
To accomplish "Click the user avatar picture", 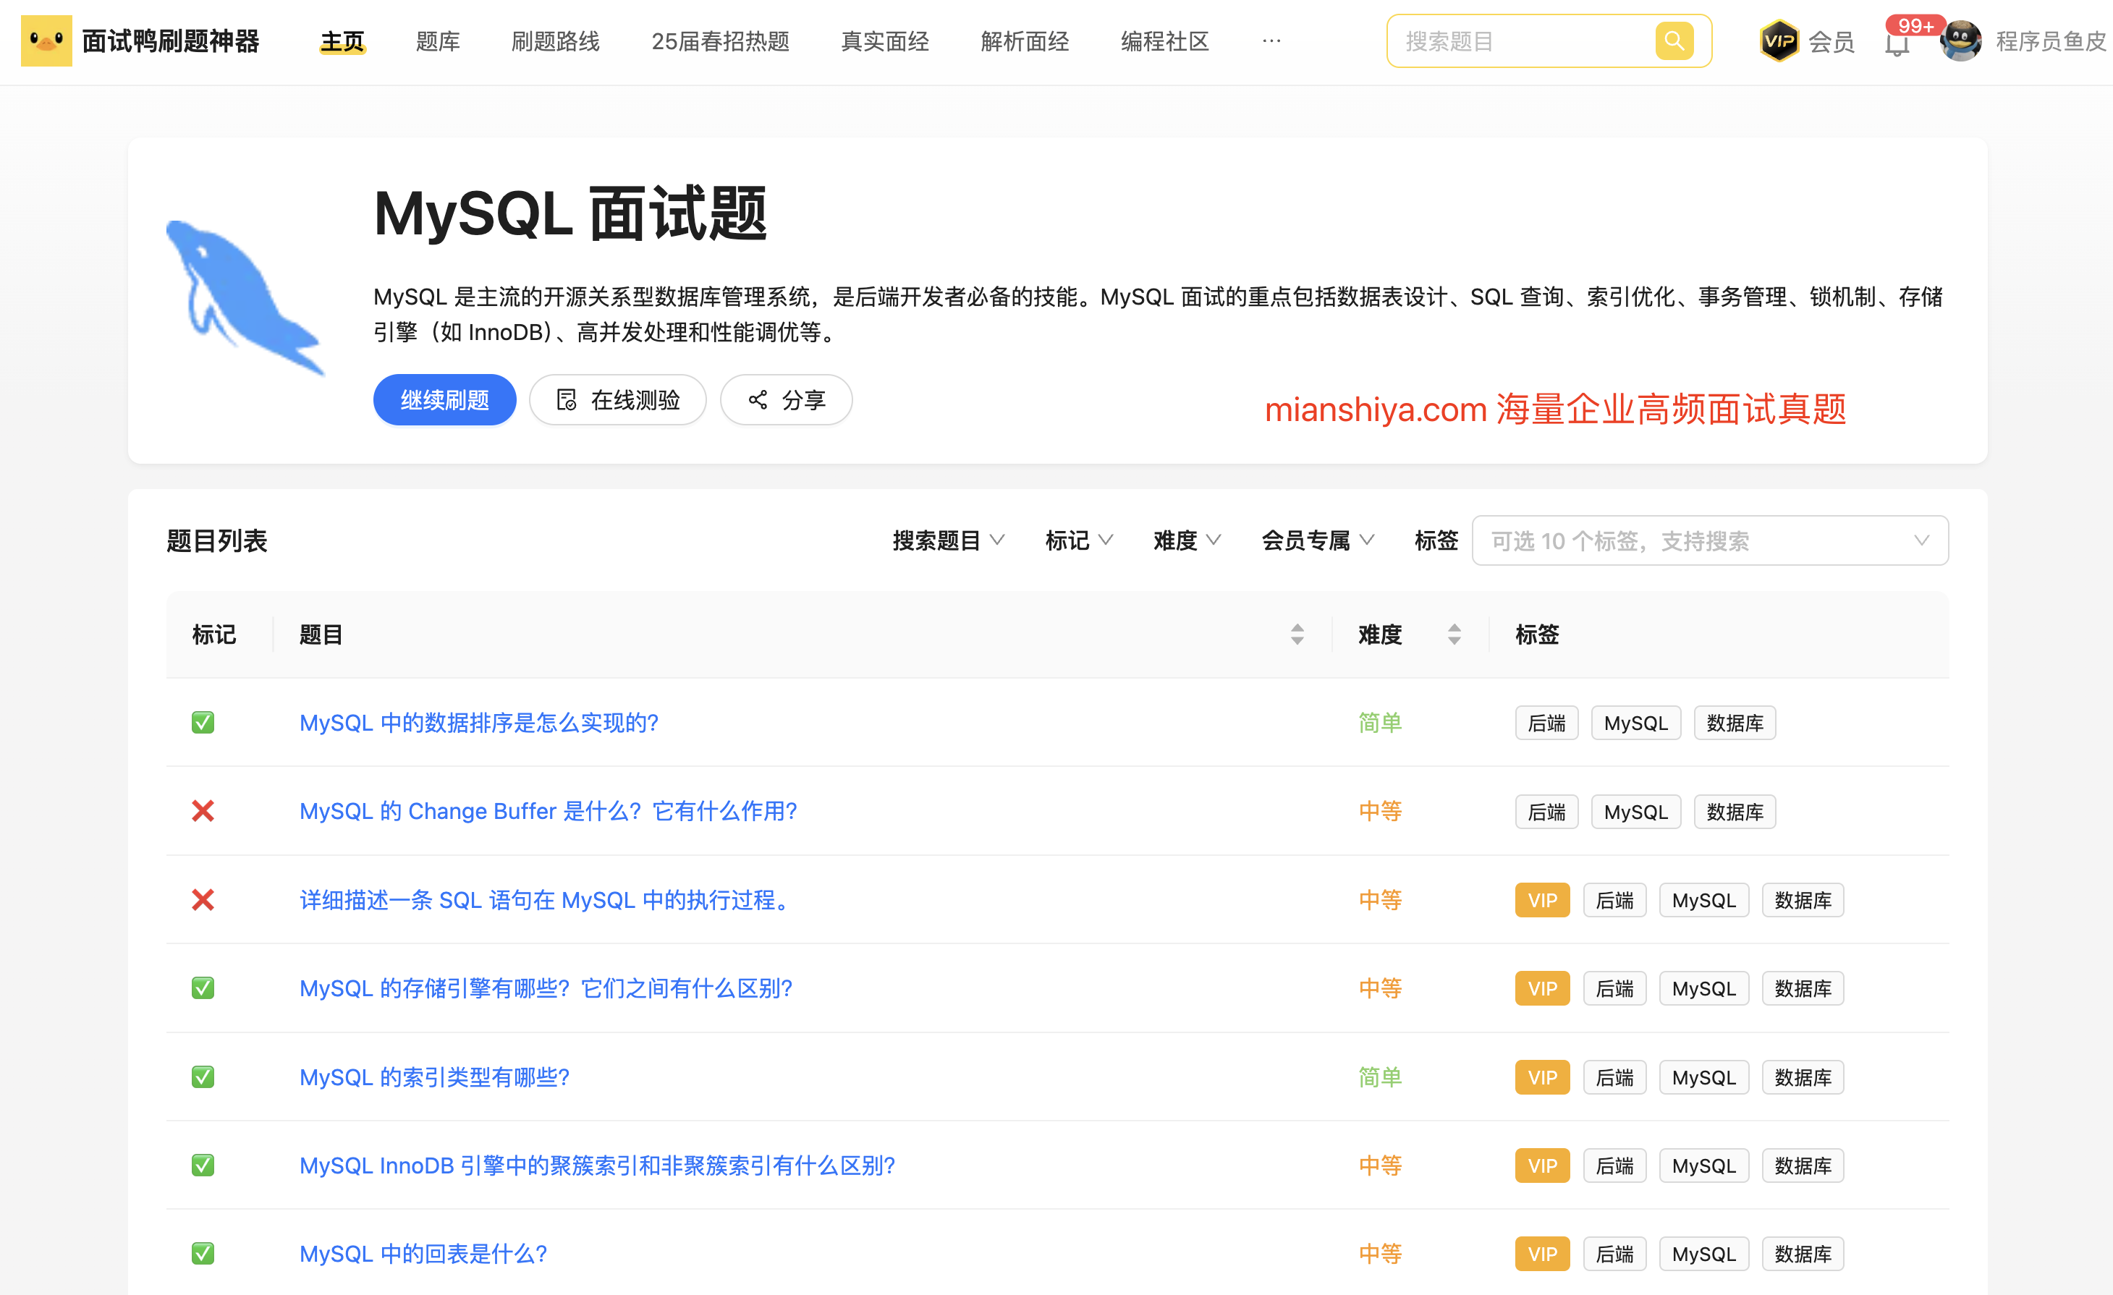I will (x=1960, y=41).
